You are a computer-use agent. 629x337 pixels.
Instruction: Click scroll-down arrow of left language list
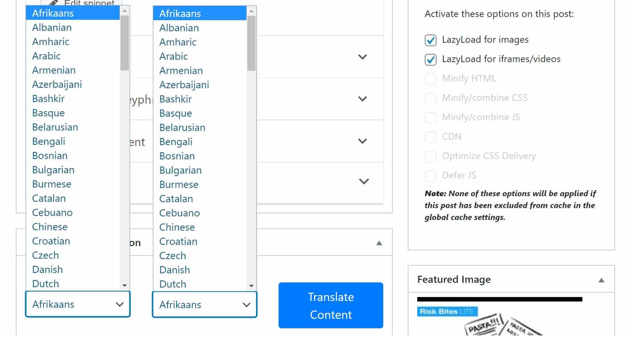point(124,285)
